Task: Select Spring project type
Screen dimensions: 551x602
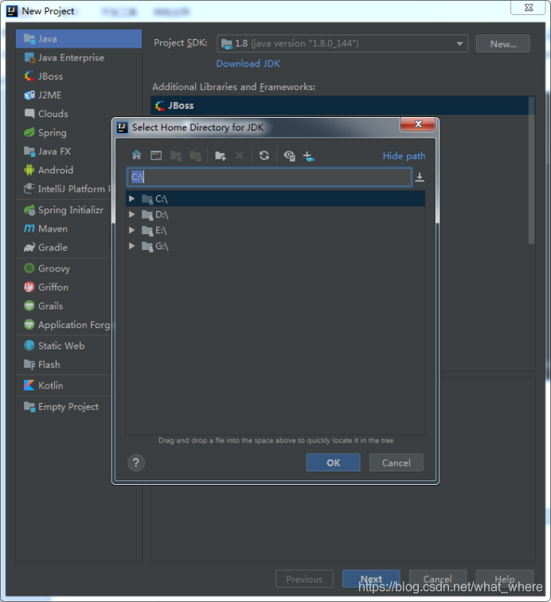Action: (x=64, y=132)
